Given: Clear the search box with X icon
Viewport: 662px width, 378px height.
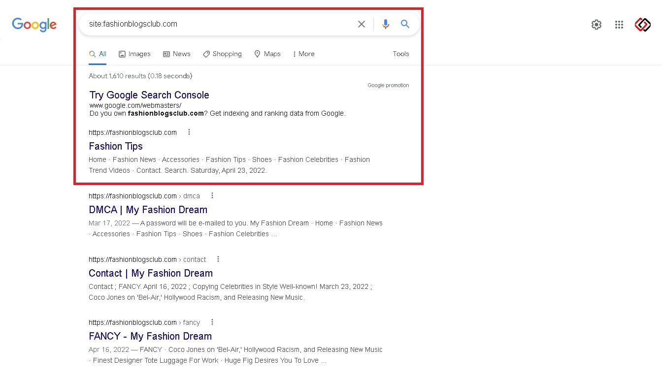Looking at the screenshot, I should click(362, 24).
